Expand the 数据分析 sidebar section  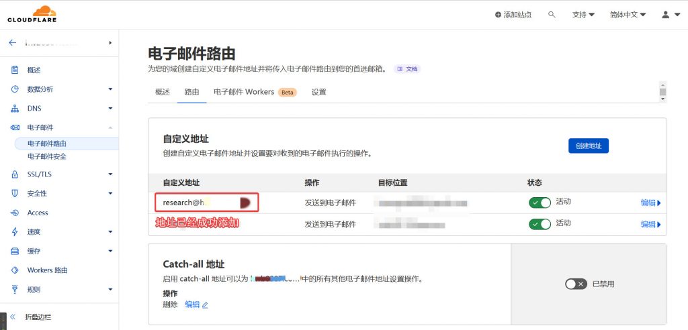coord(110,89)
